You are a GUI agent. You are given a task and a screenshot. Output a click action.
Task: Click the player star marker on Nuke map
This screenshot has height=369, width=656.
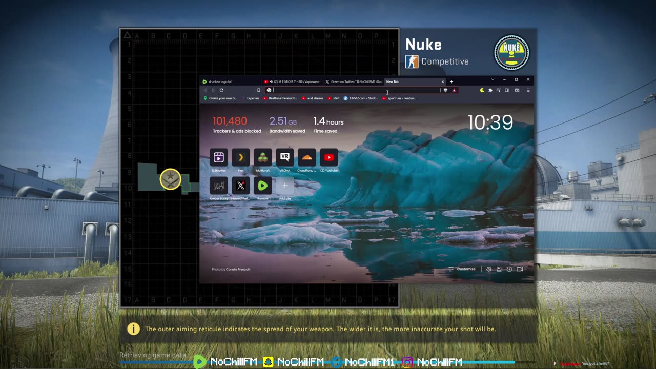pos(170,179)
